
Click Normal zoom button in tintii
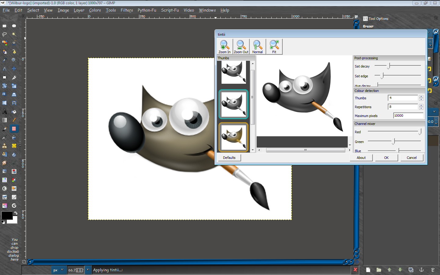(x=258, y=47)
